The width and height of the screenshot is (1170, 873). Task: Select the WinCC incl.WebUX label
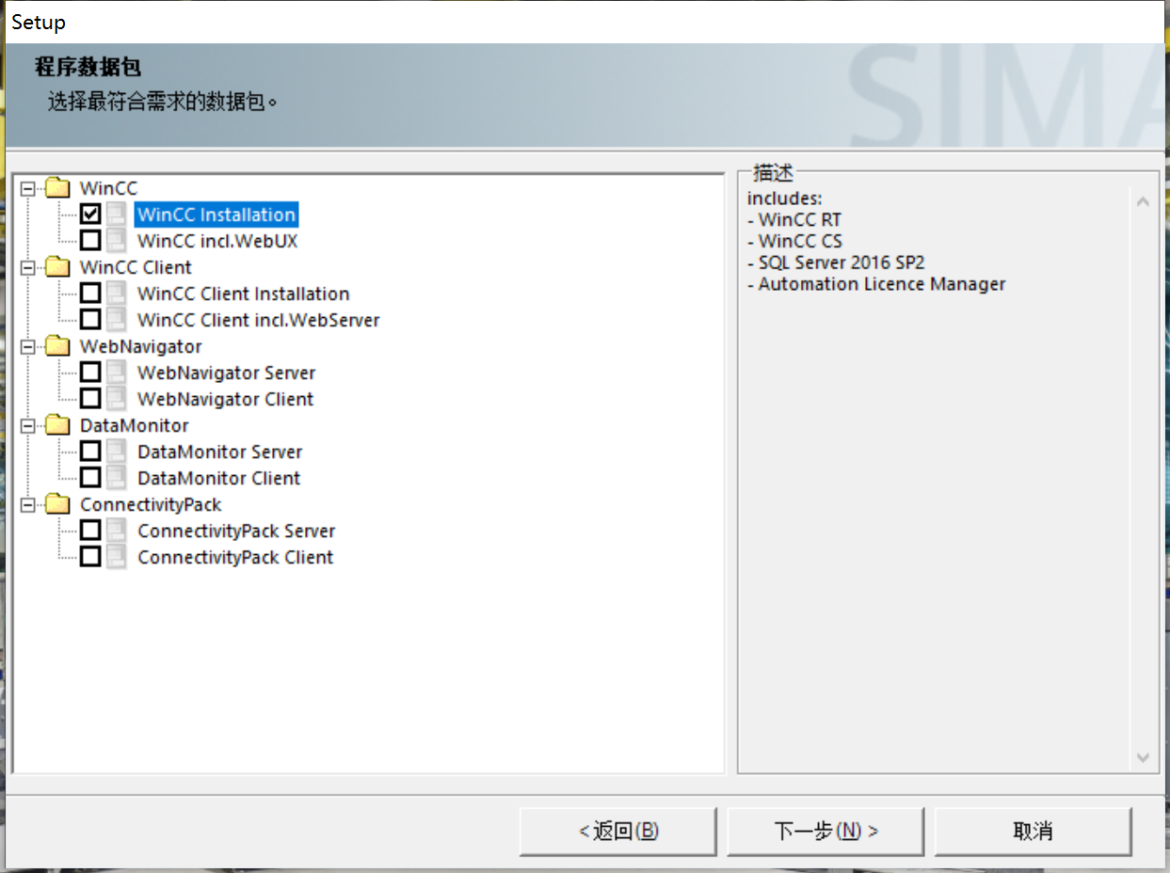[217, 241]
